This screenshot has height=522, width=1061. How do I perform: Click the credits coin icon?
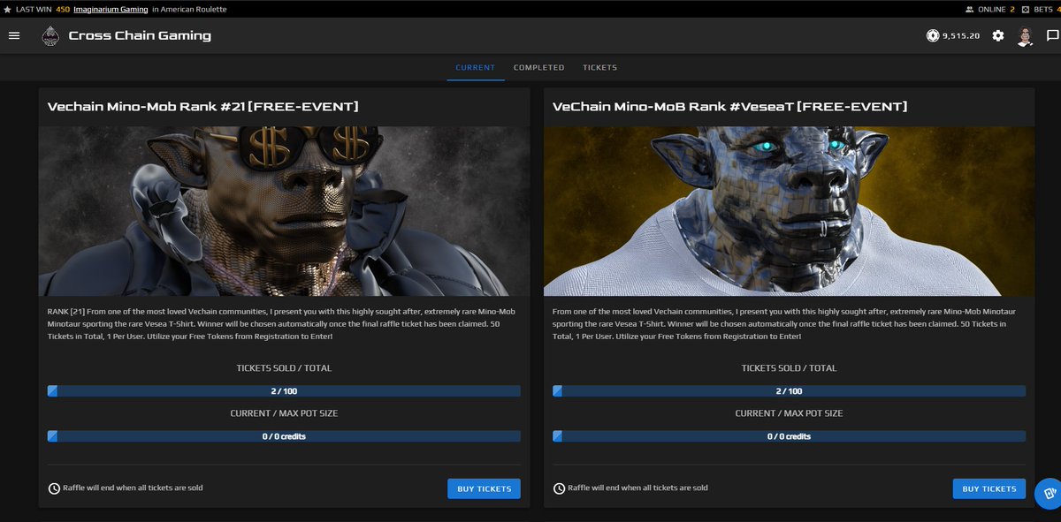[x=932, y=35]
